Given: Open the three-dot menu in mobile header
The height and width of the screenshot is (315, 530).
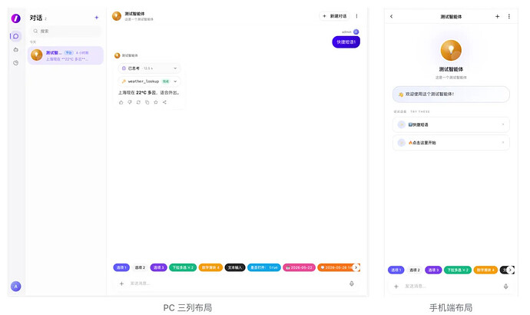Looking at the screenshot, I should pos(509,16).
